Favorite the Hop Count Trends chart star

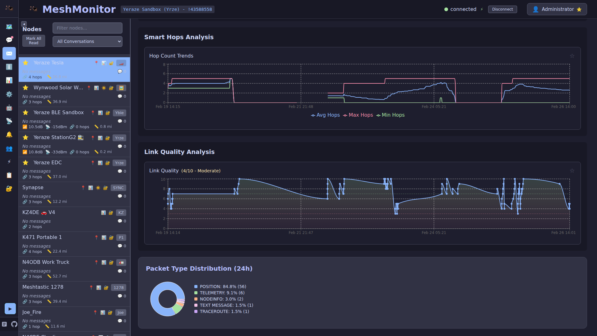[572, 56]
